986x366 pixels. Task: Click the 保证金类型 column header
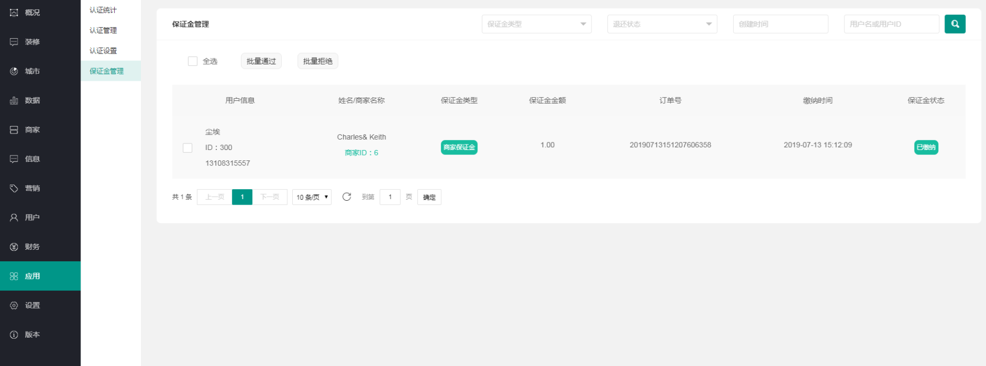[459, 100]
